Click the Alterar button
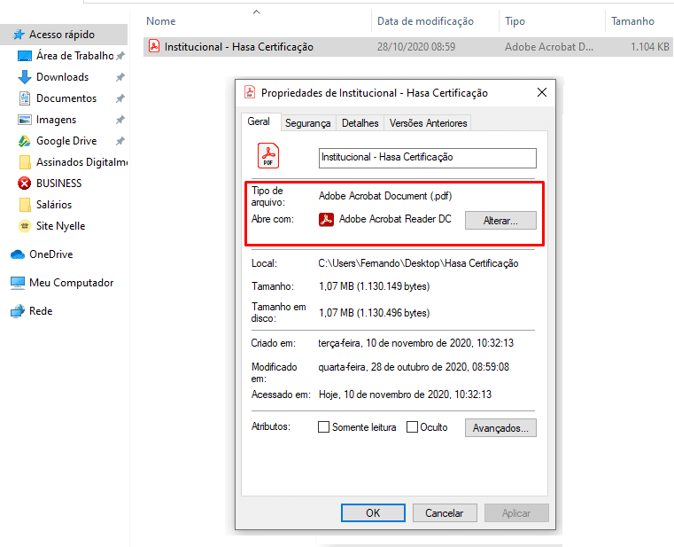 pyautogui.click(x=500, y=220)
